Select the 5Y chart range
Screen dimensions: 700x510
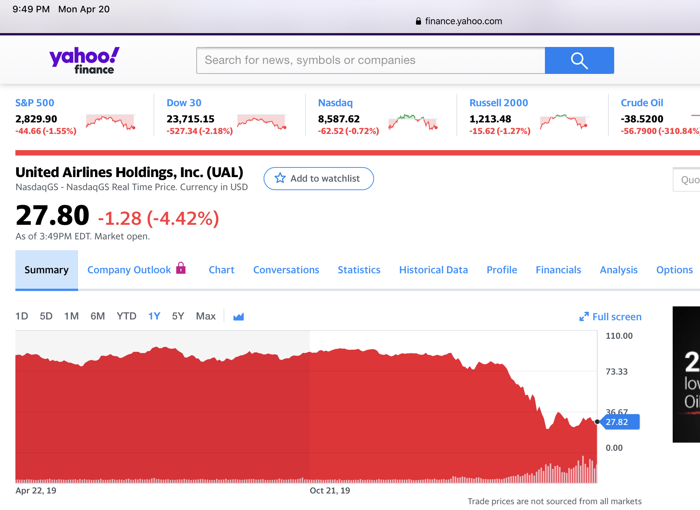pyautogui.click(x=178, y=316)
